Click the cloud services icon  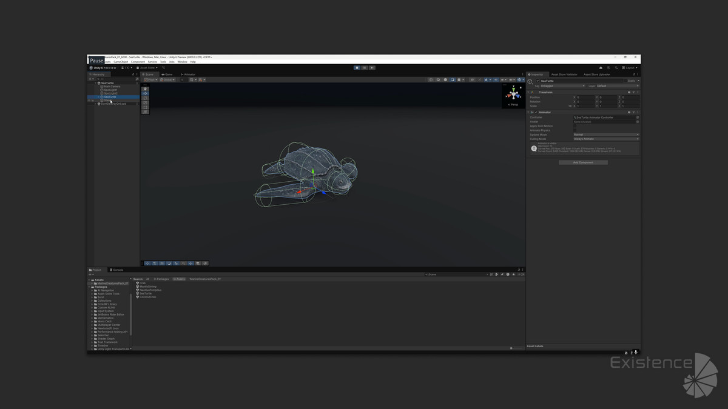pyautogui.click(x=601, y=68)
